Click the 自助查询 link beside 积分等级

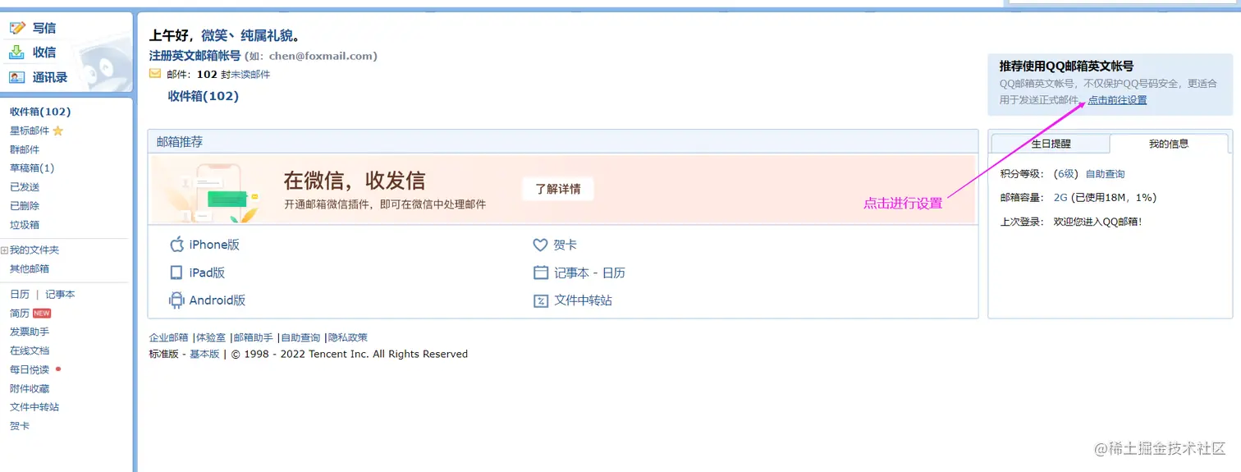pos(1105,174)
